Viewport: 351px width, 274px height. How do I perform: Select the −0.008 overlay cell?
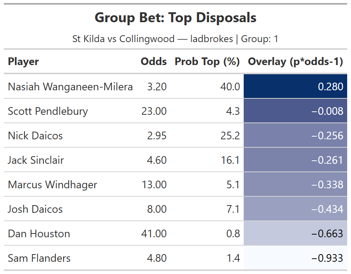(295, 111)
